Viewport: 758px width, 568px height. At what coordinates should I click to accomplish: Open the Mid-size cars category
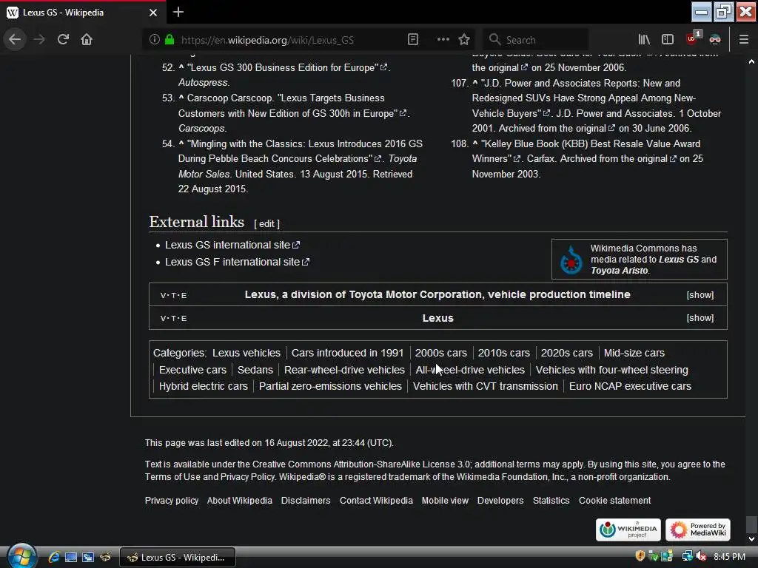coord(634,353)
